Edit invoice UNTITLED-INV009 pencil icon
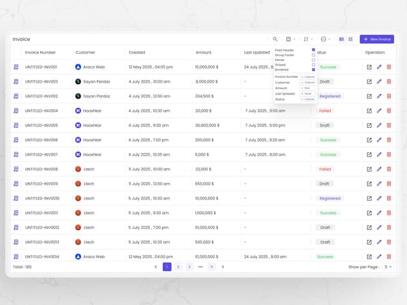The width and height of the screenshot is (407, 305). [x=379, y=184]
